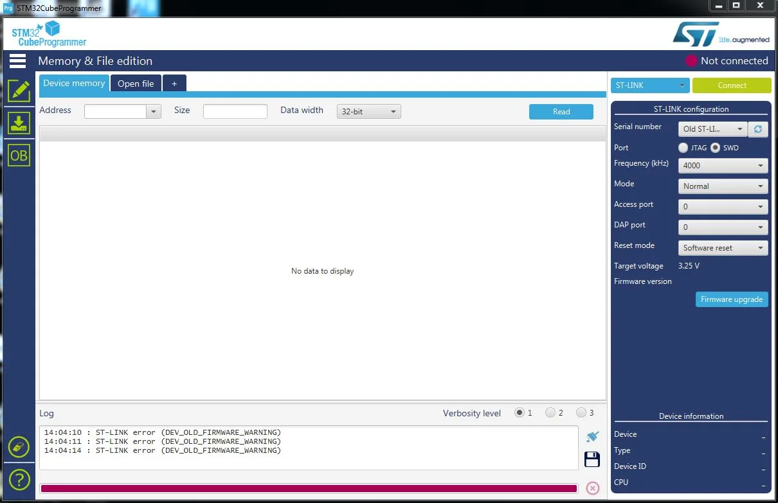Image resolution: width=778 pixels, height=503 pixels.
Task: Click the CPU label in Device information
Action: [621, 482]
